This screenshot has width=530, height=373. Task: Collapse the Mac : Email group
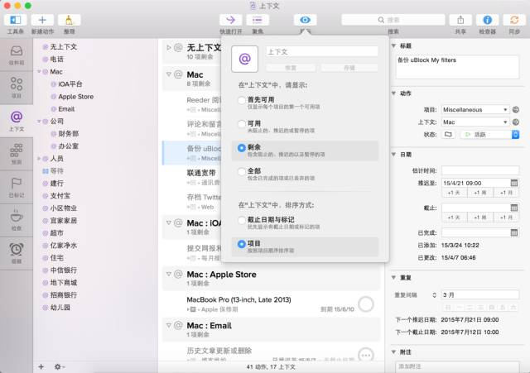pos(169,325)
